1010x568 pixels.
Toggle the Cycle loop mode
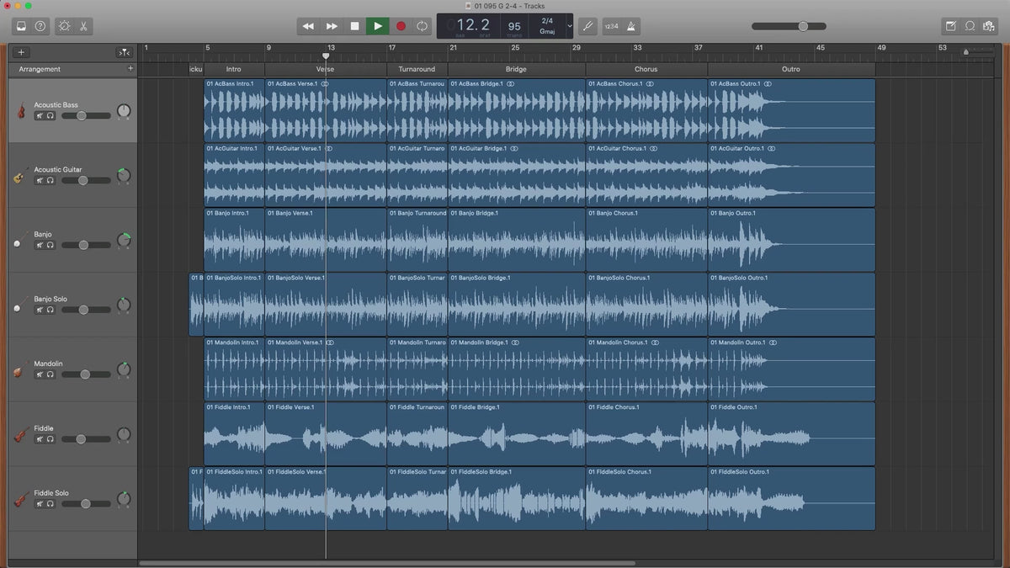click(423, 26)
